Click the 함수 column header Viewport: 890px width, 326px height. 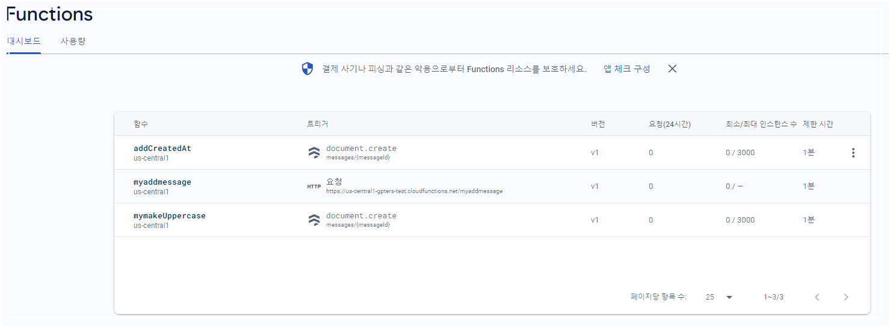click(141, 124)
